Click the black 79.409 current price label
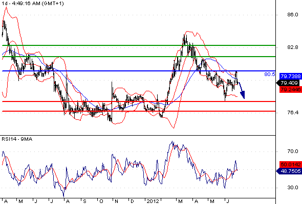 (288, 83)
